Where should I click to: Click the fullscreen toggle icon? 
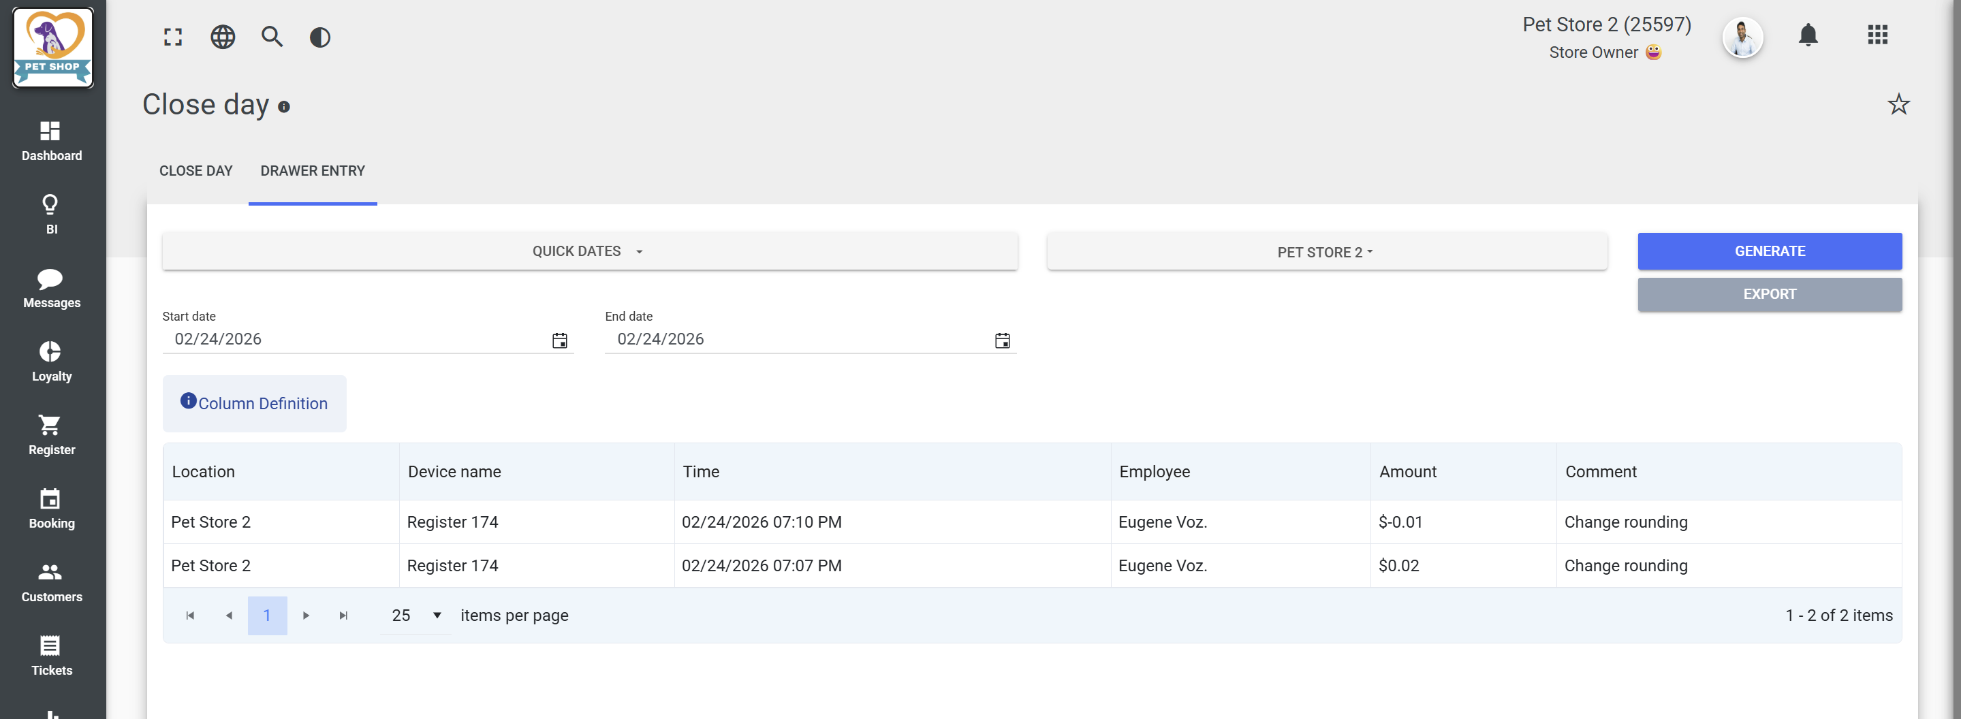[173, 37]
